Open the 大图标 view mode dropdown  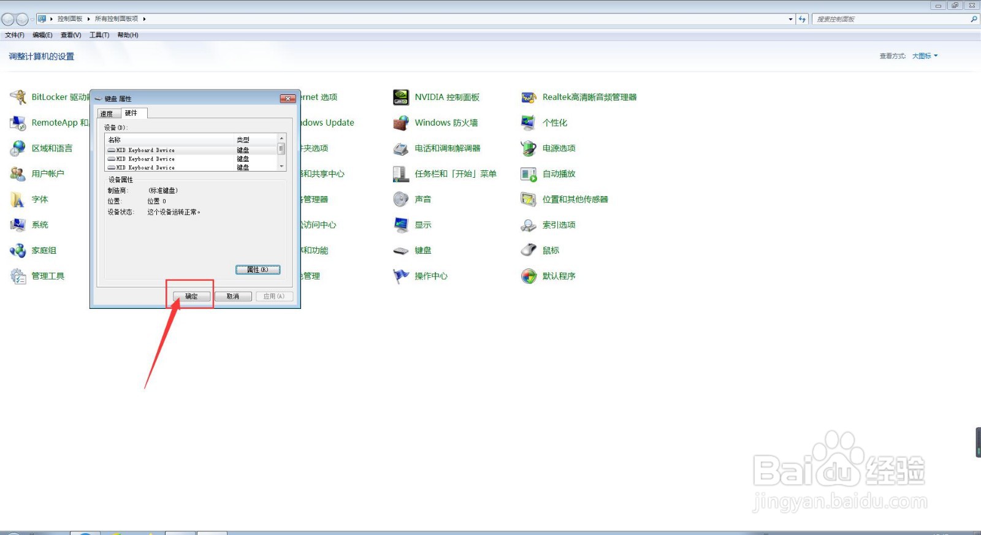click(x=925, y=56)
